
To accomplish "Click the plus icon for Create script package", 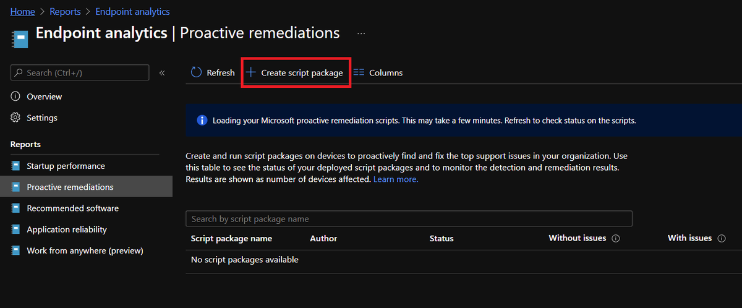I will click(251, 72).
